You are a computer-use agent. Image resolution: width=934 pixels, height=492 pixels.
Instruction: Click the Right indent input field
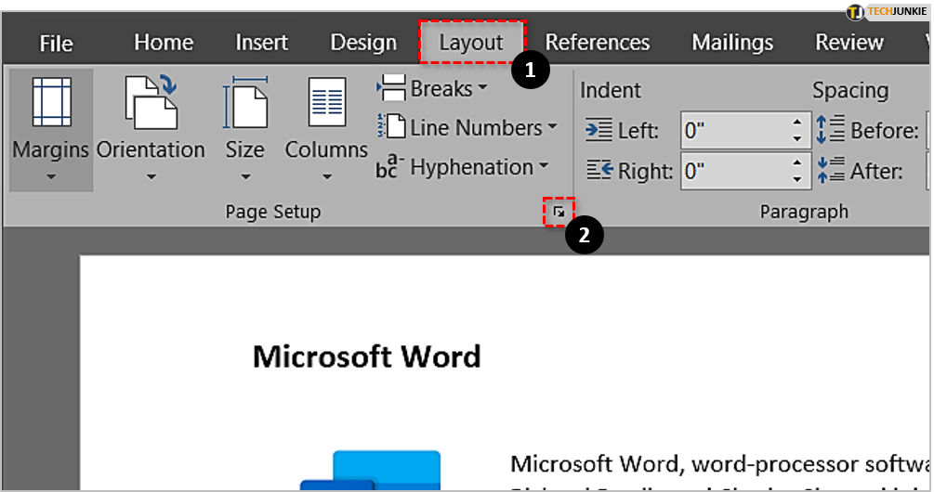[x=732, y=171]
